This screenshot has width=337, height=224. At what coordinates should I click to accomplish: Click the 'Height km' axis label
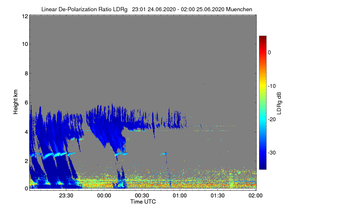[x=16, y=102]
